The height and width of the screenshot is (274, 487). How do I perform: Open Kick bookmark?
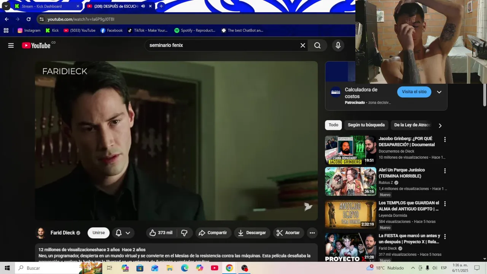pyautogui.click(x=52, y=30)
